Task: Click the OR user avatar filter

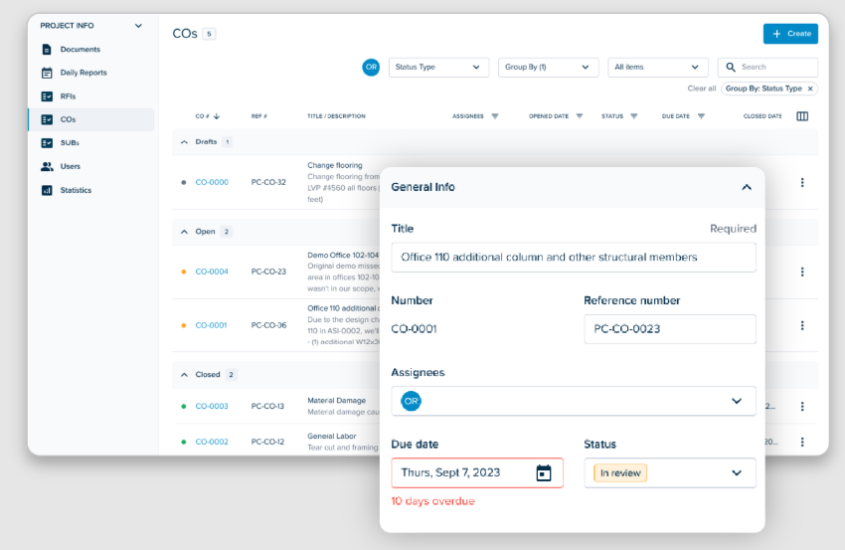Action: (x=371, y=68)
